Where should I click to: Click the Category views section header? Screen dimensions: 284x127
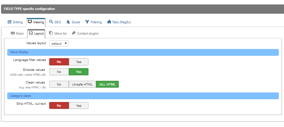143,96
